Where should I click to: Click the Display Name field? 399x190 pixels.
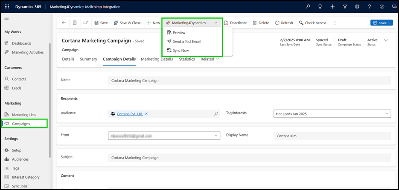332,136
